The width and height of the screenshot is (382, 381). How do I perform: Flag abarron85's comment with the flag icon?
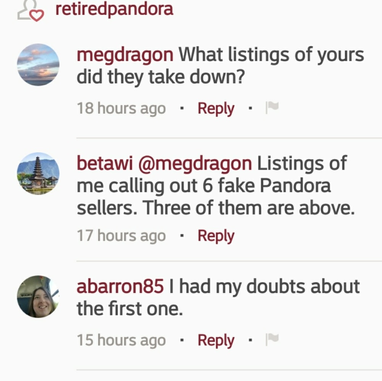[x=272, y=339]
